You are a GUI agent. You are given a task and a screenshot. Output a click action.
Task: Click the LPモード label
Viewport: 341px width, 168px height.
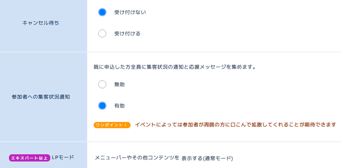coord(63,158)
